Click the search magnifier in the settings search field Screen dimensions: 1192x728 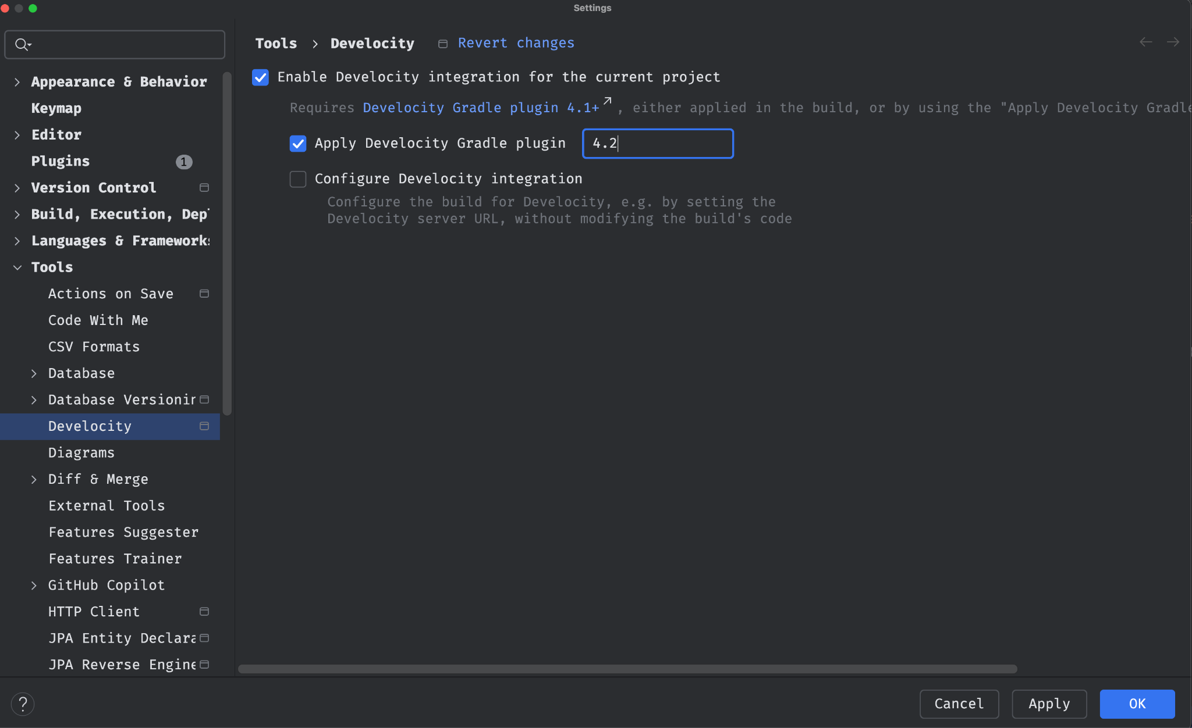tap(23, 44)
